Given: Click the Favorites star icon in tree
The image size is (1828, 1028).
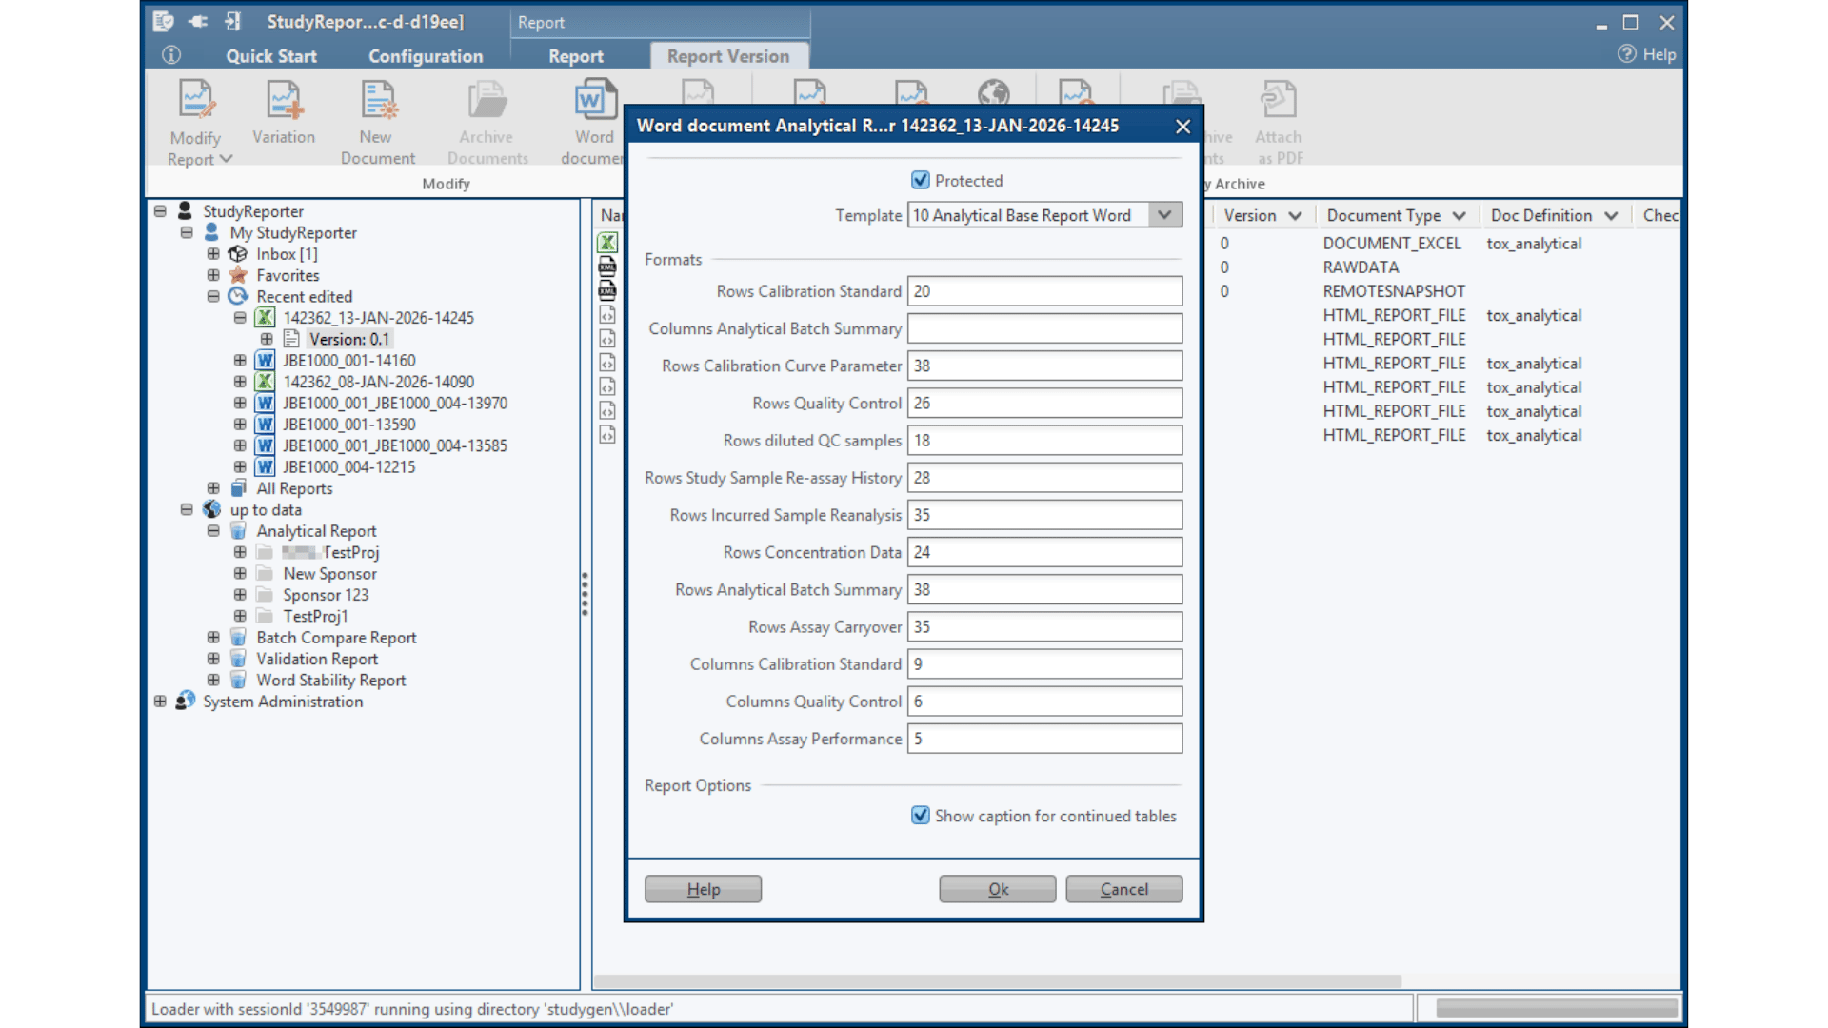Looking at the screenshot, I should tap(238, 275).
